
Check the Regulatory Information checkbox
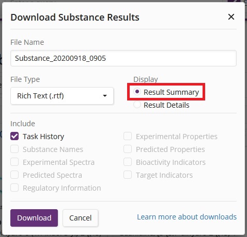[14, 188]
